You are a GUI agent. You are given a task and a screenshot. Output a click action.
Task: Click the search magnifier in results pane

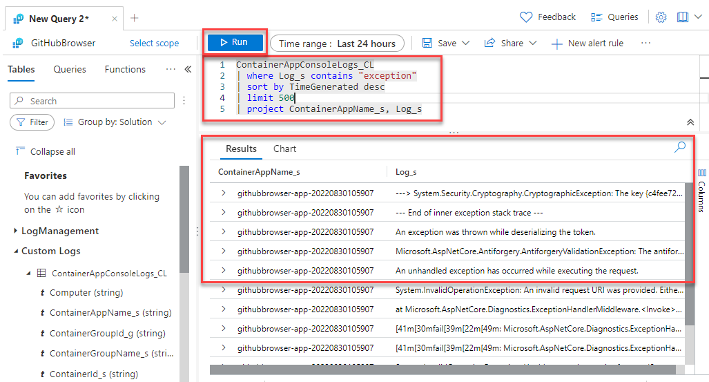point(680,147)
